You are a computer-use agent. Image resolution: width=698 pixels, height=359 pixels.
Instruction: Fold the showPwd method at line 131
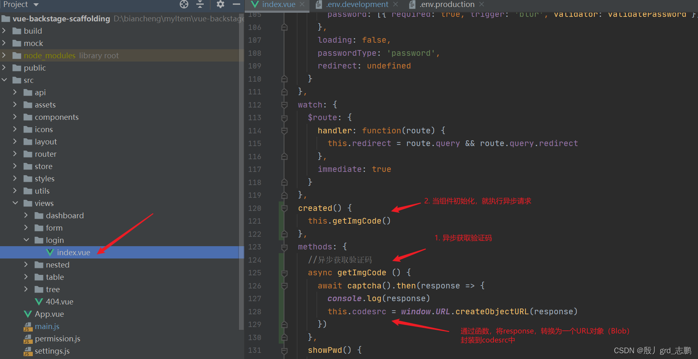pyautogui.click(x=284, y=350)
